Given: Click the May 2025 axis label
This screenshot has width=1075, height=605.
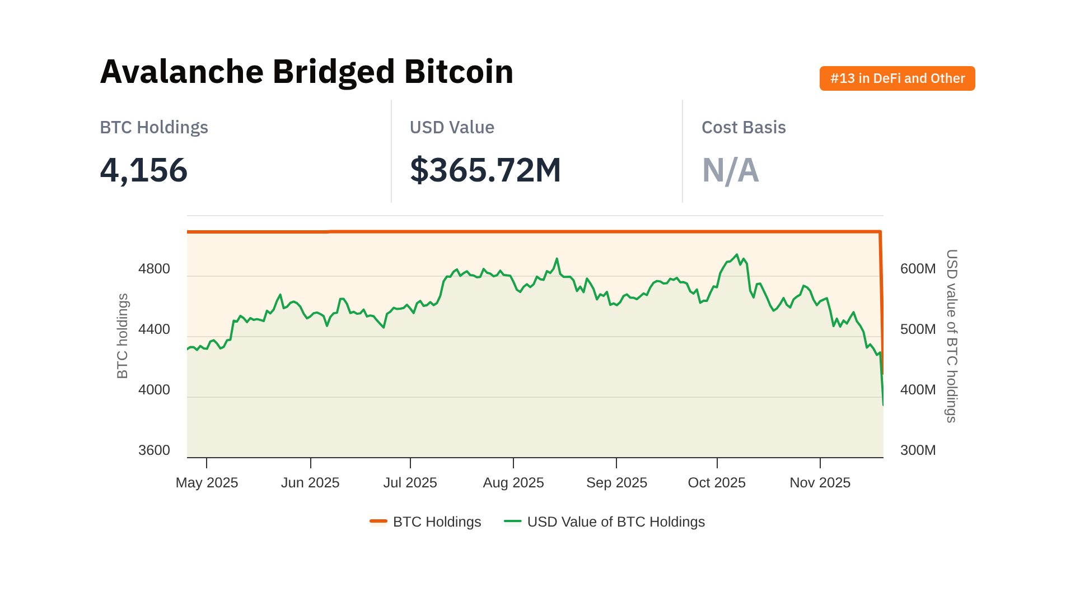Looking at the screenshot, I should pyautogui.click(x=207, y=482).
